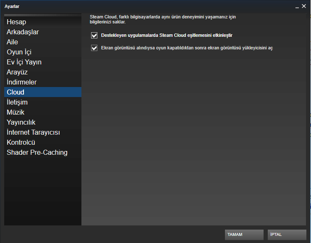Minimize the Ayarlar window
The image size is (311, 243).
[x=296, y=6]
